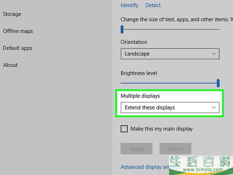This screenshot has width=233, height=175.
Task: Open the Storage settings page
Action: click(x=12, y=14)
